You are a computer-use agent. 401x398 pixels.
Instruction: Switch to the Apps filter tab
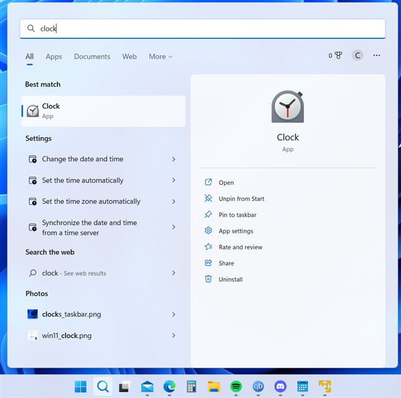click(54, 56)
